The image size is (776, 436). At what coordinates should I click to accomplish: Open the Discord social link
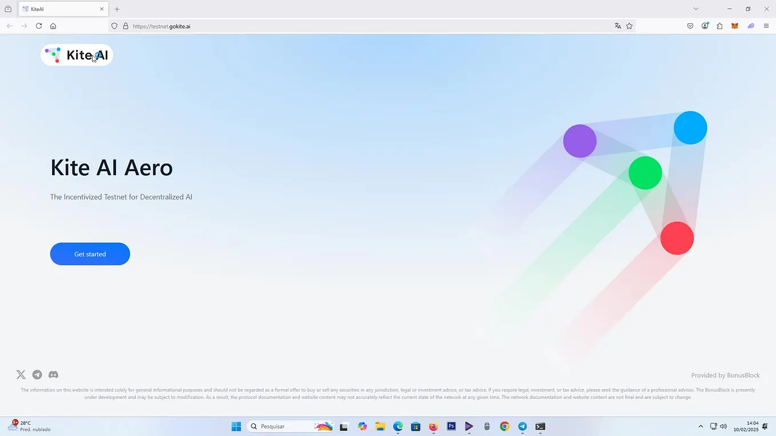coord(53,375)
